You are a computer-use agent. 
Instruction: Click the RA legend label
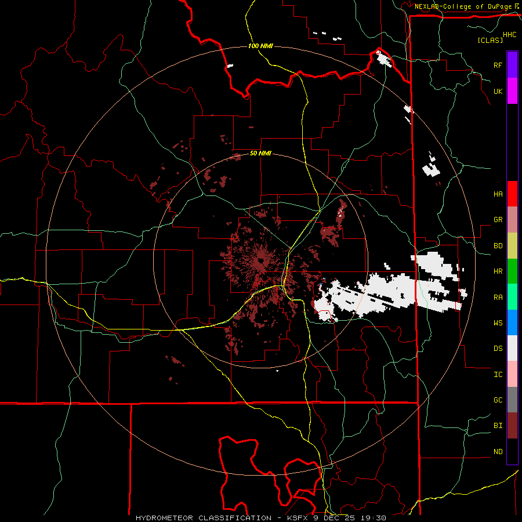point(498,297)
